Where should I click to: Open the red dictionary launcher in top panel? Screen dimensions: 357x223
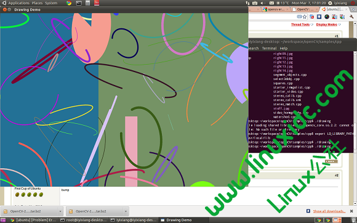pos(97,3)
